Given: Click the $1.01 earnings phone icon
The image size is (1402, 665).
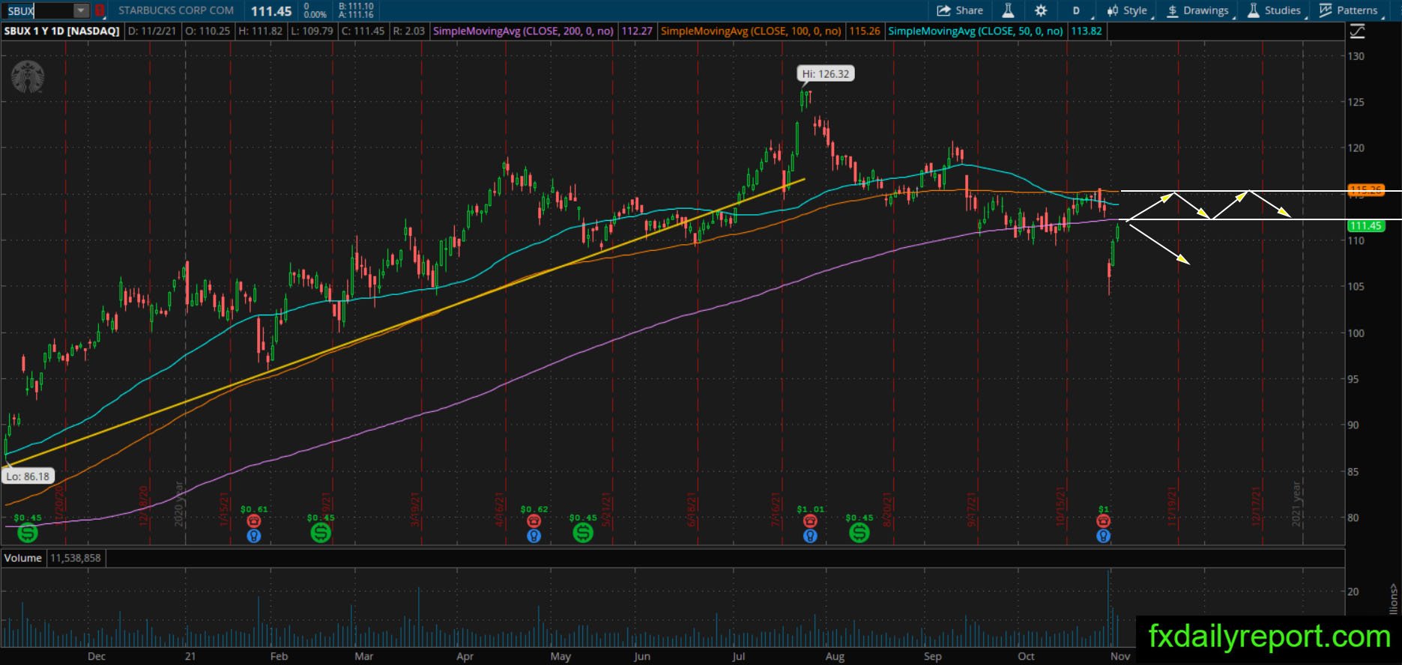Looking at the screenshot, I should (810, 521).
